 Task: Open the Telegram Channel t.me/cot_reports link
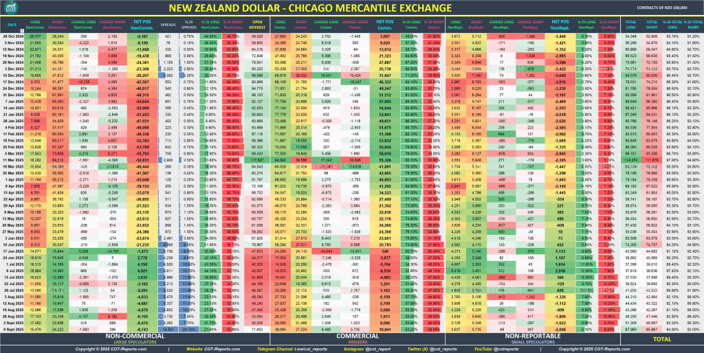(297, 349)
